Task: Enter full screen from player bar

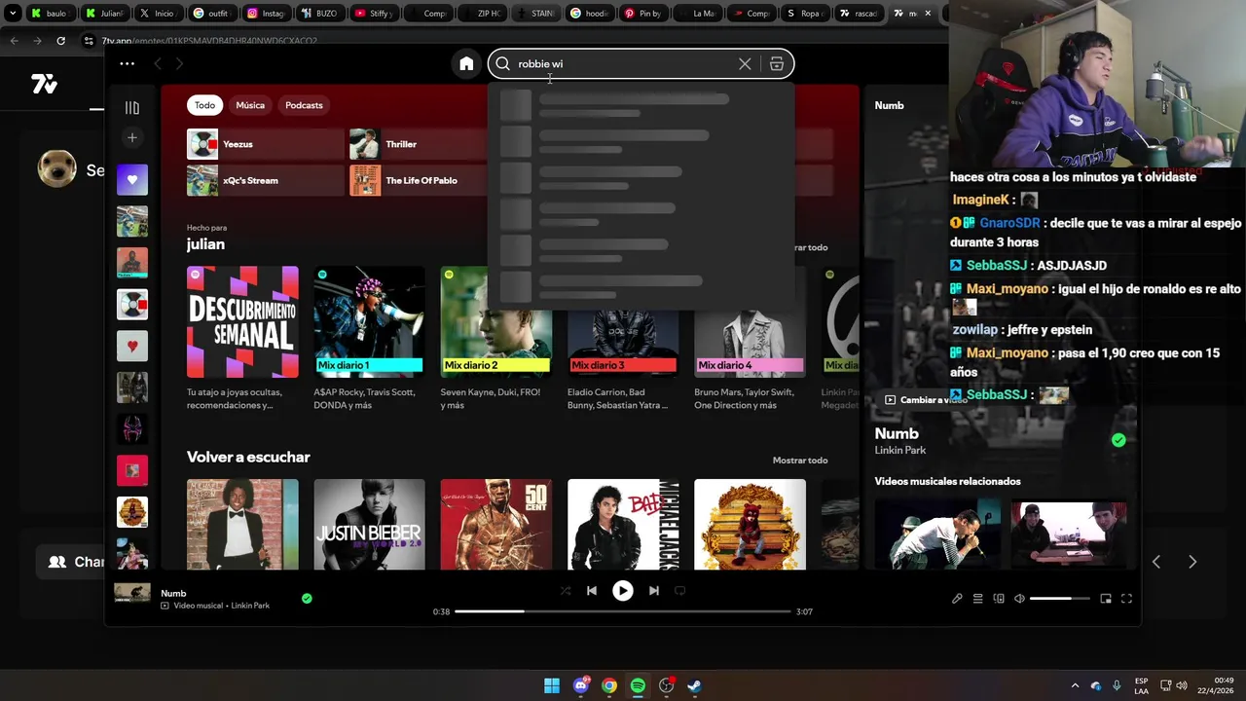Action: click(1126, 599)
